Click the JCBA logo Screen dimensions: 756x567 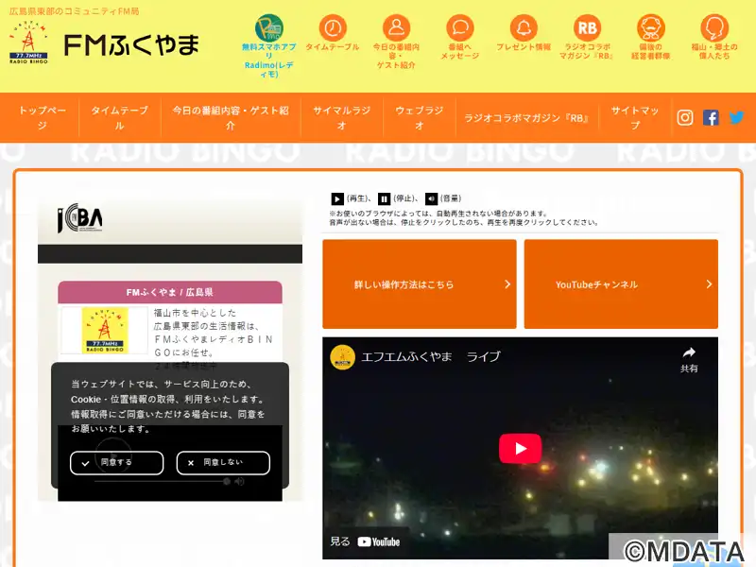[x=79, y=218]
